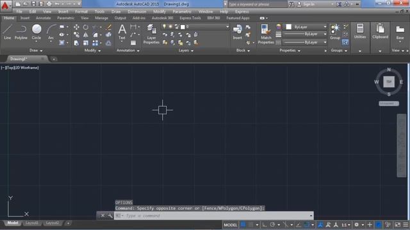Add new drawing tab with plus button
This screenshot has height=230, width=410.
pyautogui.click(x=54, y=59)
